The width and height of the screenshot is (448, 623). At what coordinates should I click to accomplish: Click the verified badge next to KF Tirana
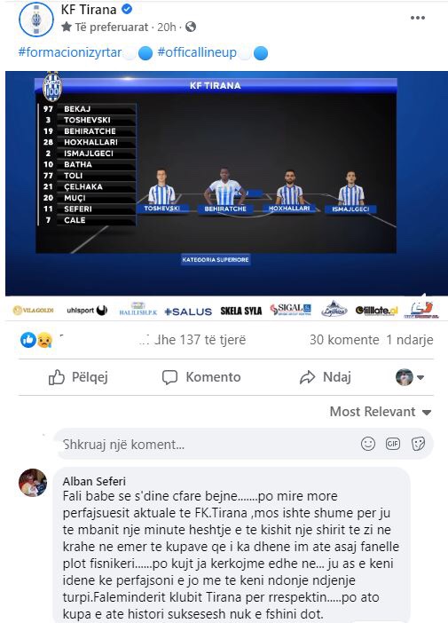point(127,9)
